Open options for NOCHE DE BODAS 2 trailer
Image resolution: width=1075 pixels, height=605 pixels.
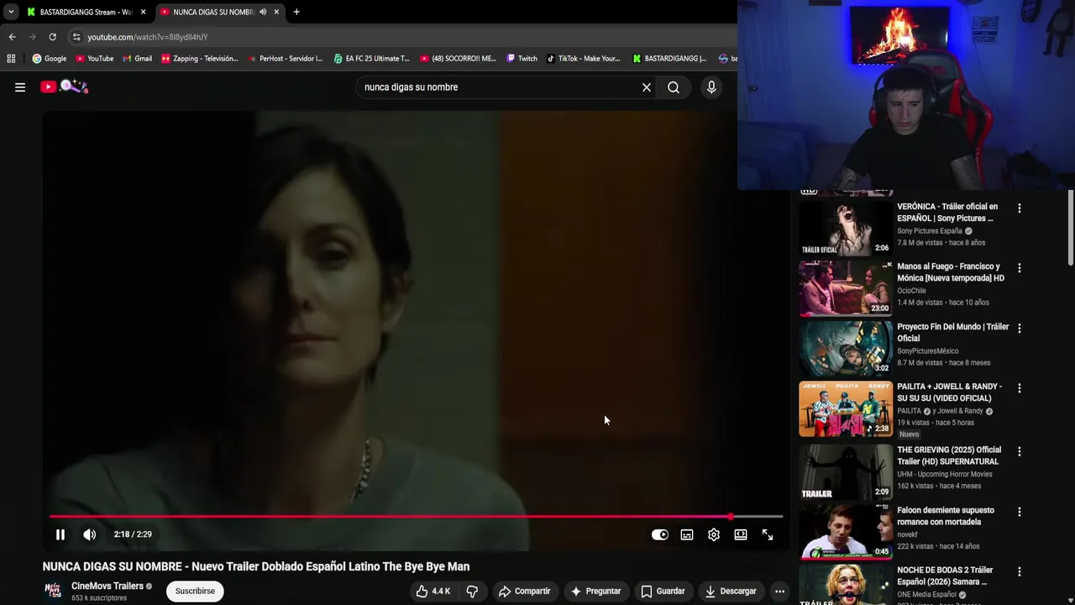point(1020,571)
